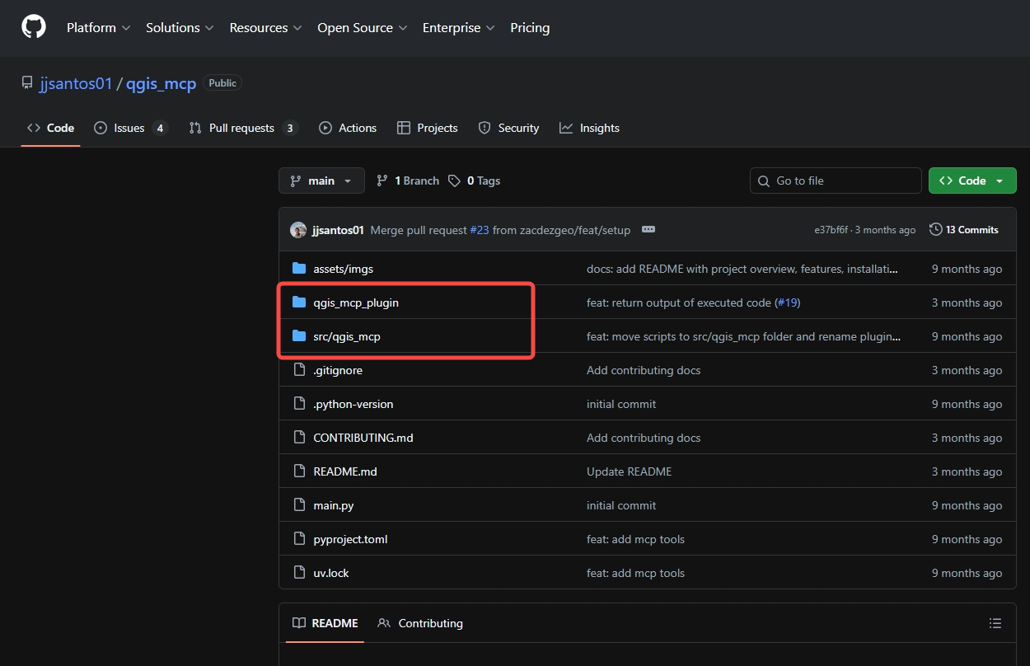Click the folder icon for qgis_mcp_plugin
Screen dimensions: 1030x666
click(299, 303)
